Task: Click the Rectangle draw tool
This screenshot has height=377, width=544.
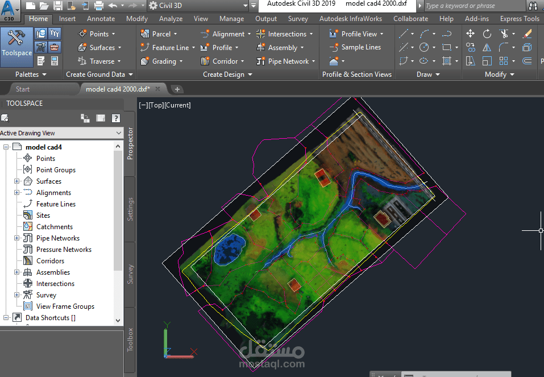Action: coord(446,47)
